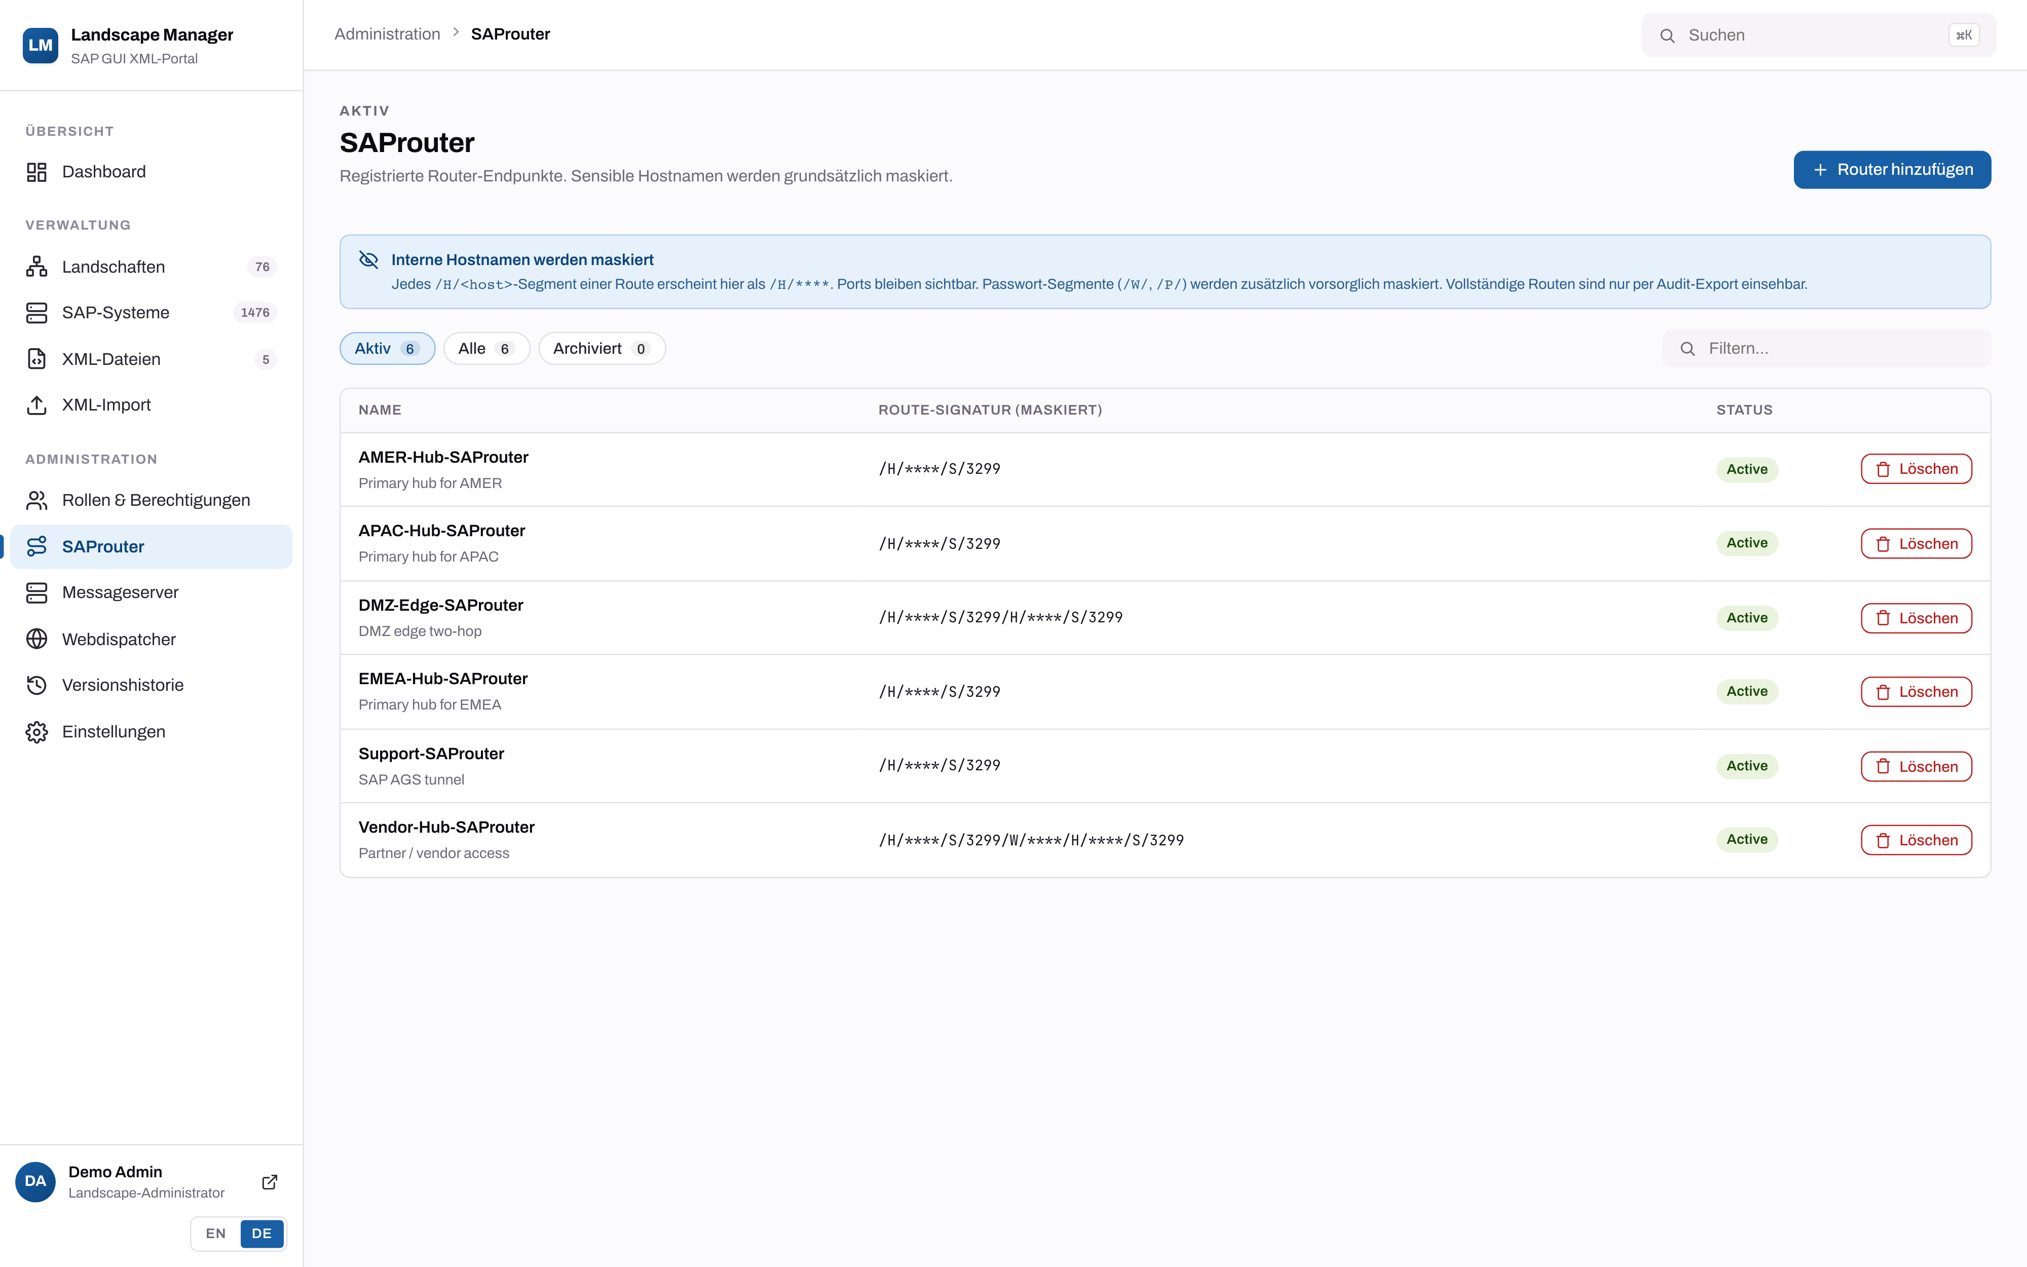Open Messageserver in the sidebar
This screenshot has height=1267, width=2027.
pos(152,592)
